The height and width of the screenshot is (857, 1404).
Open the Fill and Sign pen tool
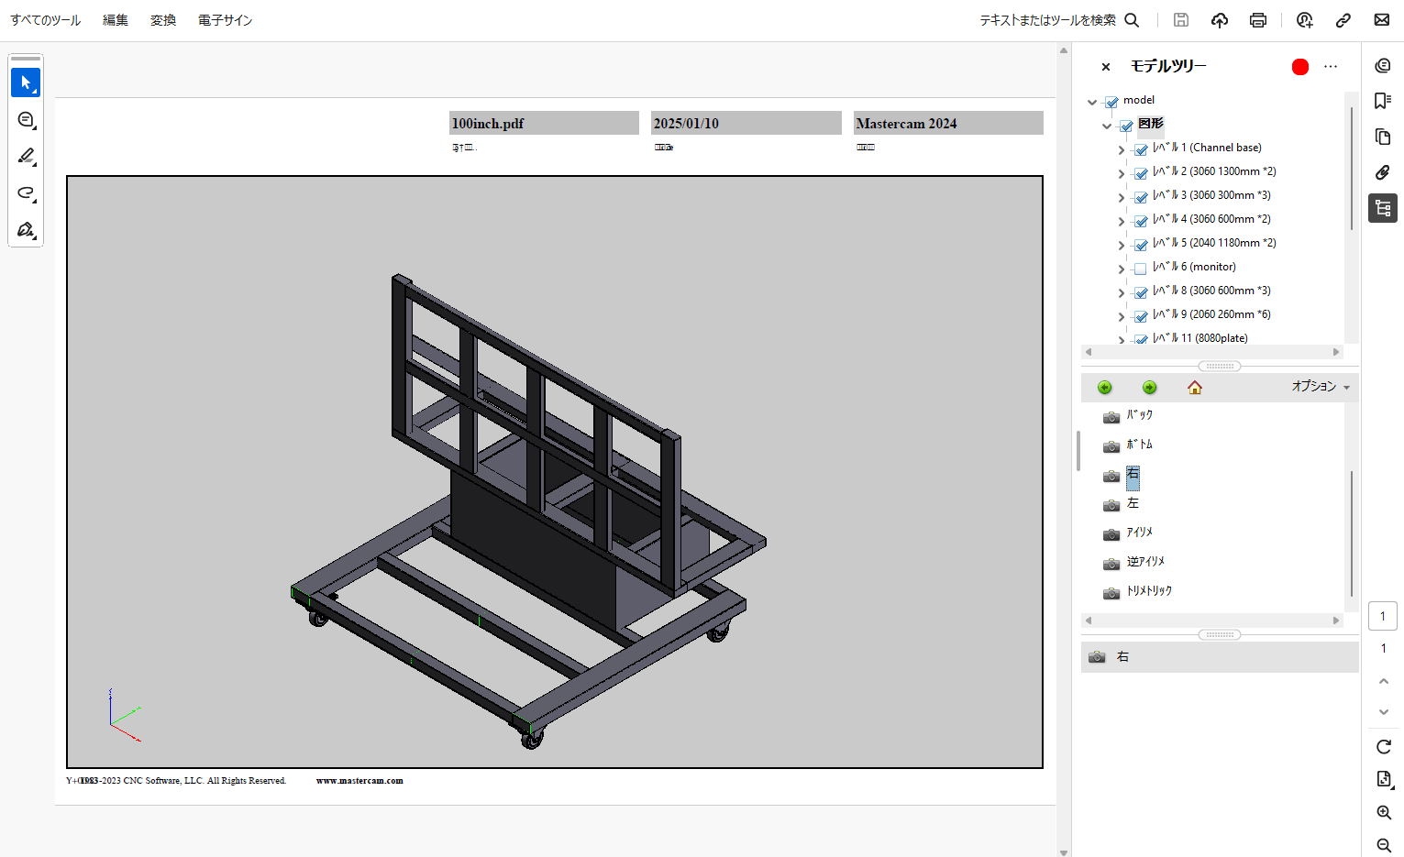(25, 229)
